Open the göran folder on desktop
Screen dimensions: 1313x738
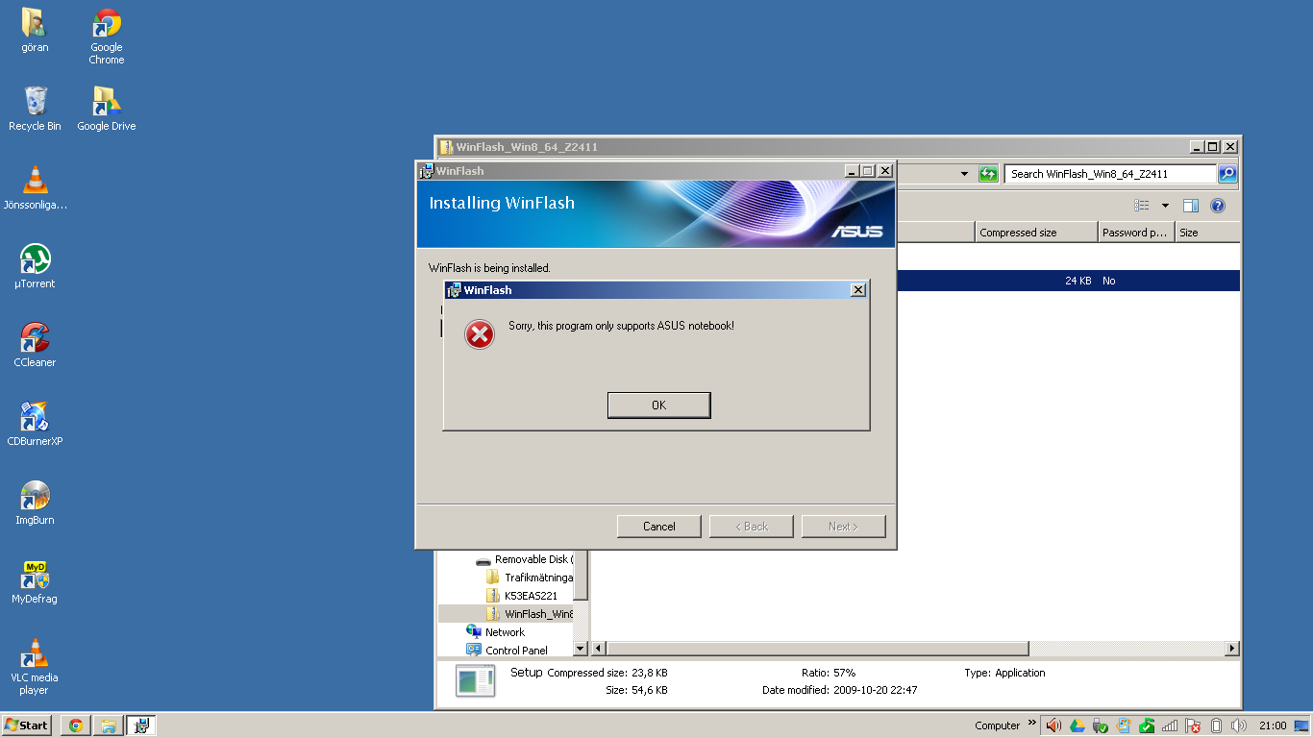[35, 31]
